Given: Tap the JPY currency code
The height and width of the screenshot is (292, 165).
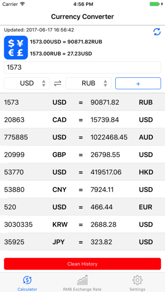Looking at the screenshot, I should click(x=59, y=242).
